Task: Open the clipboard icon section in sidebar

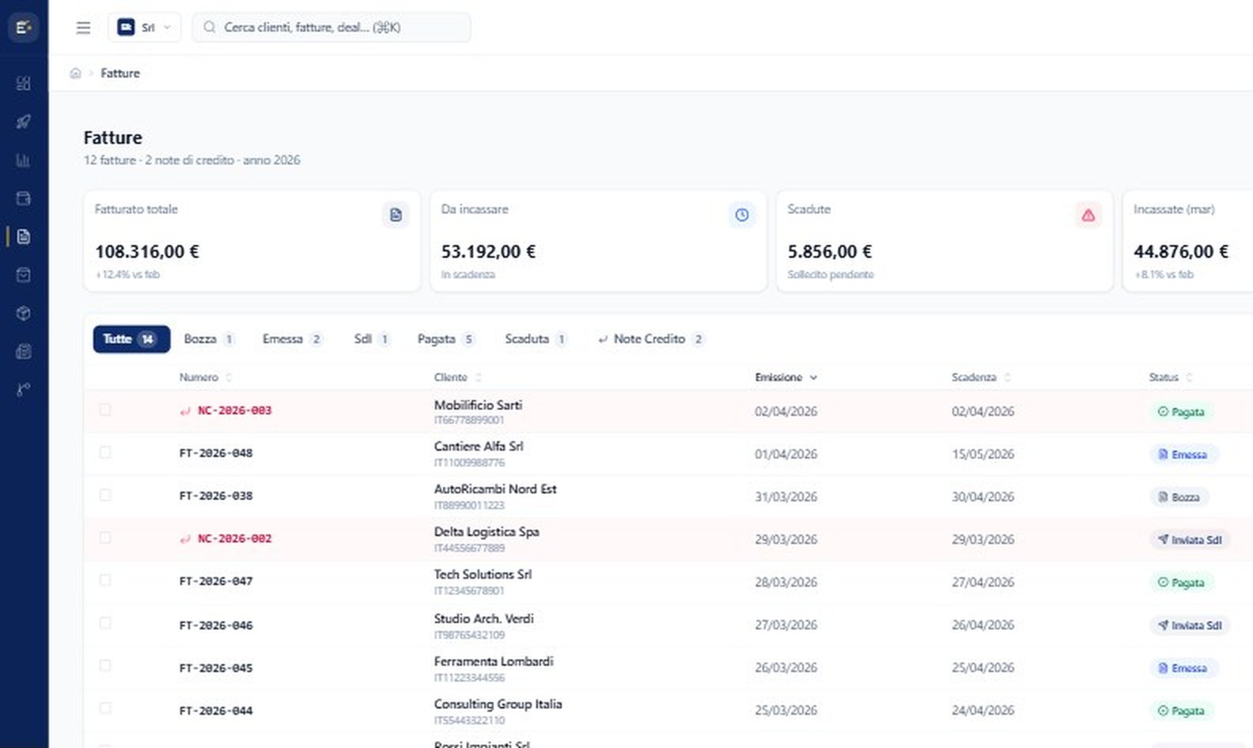Action: point(23,352)
